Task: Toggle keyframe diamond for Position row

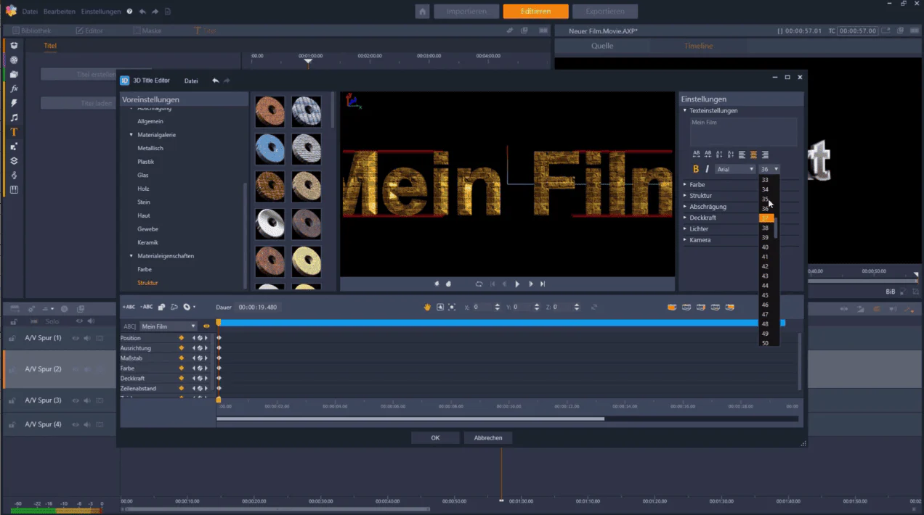Action: 182,338
